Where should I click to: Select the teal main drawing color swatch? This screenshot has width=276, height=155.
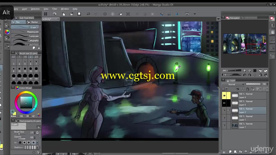pyautogui.click(x=12, y=112)
